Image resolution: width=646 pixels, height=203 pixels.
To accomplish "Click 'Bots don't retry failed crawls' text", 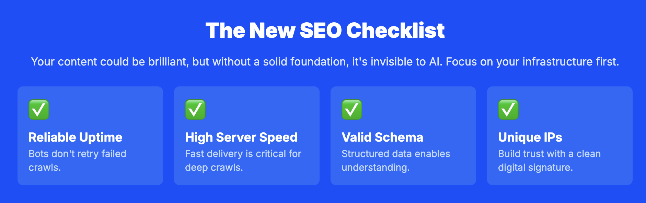I will pyautogui.click(x=78, y=160).
